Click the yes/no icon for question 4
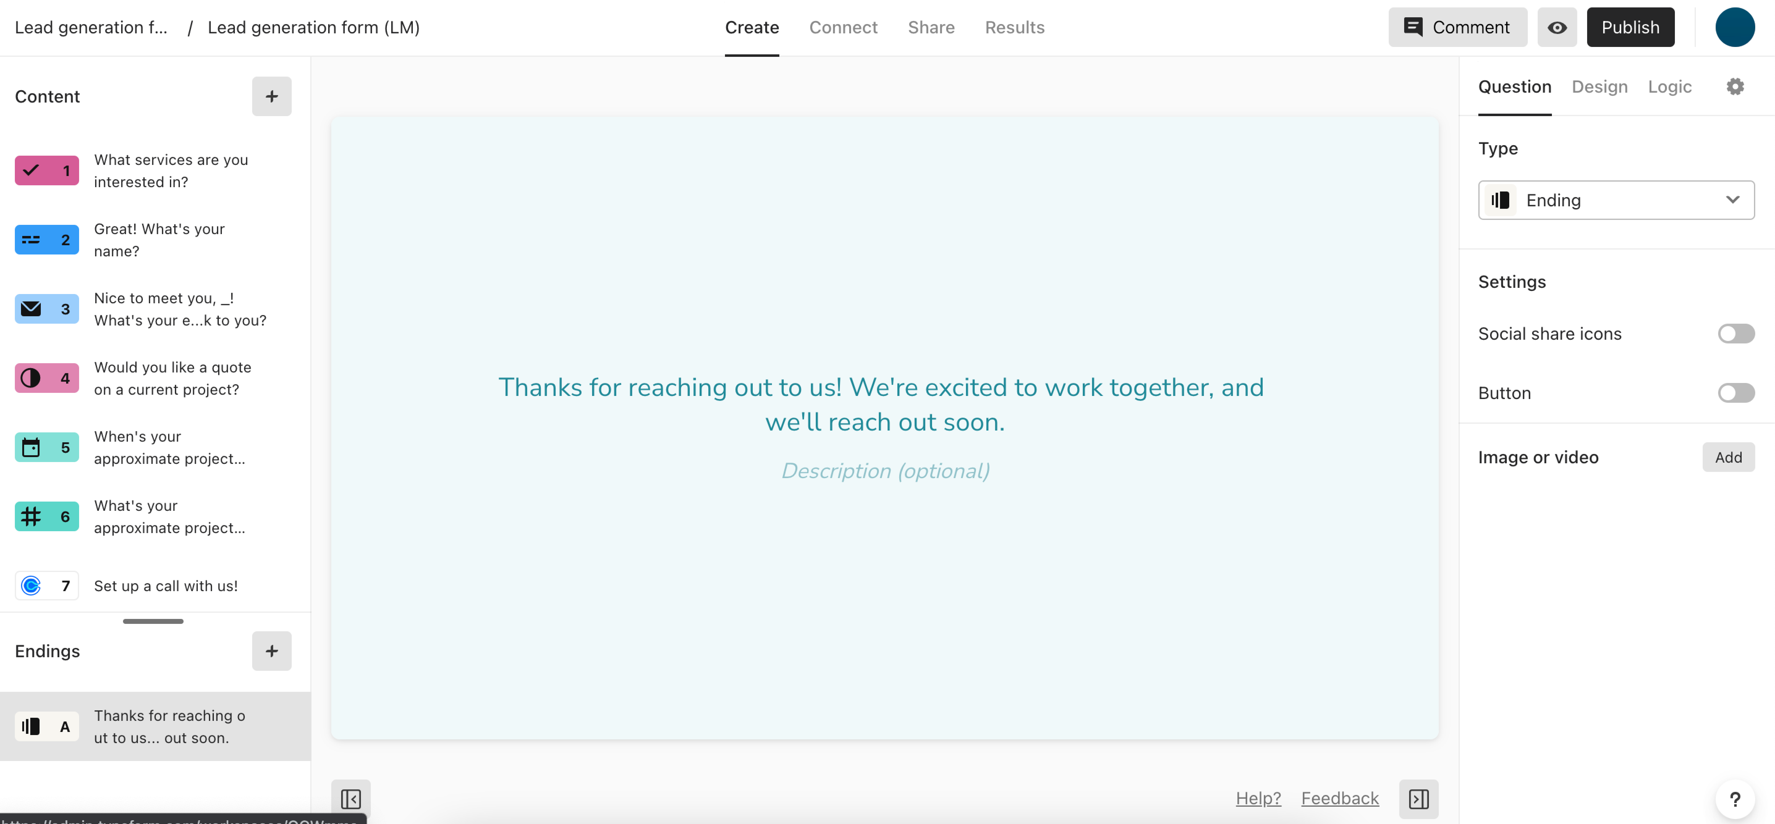Screen dimensions: 1775x824 coord(31,378)
